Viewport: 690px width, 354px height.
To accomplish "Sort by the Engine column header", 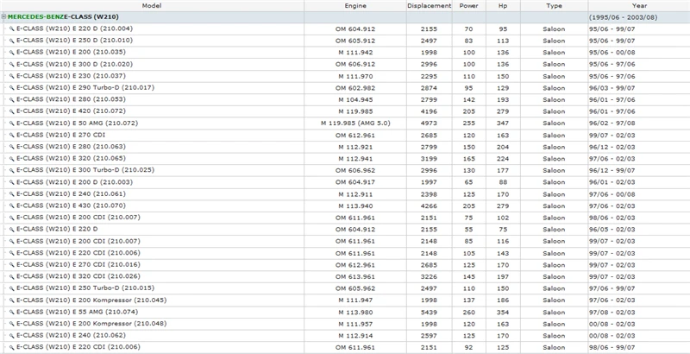I will tap(355, 6).
